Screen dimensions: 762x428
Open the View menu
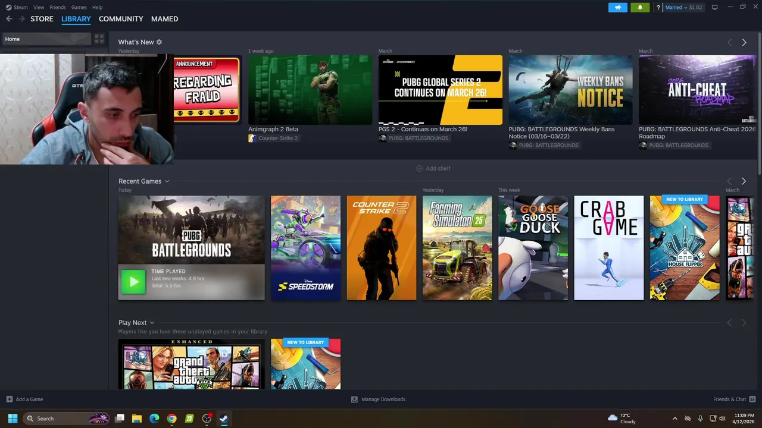coord(39,7)
